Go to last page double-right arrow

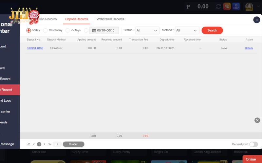point(49,144)
